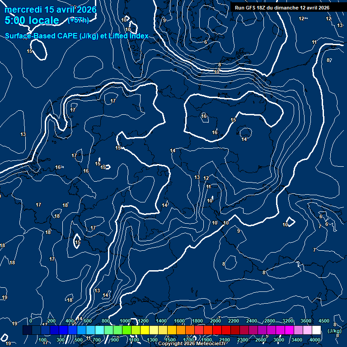The width and height of the screenshot is (347, 347).
Task: Pick the bright green swatch in the legend
Action: [x=127, y=330]
